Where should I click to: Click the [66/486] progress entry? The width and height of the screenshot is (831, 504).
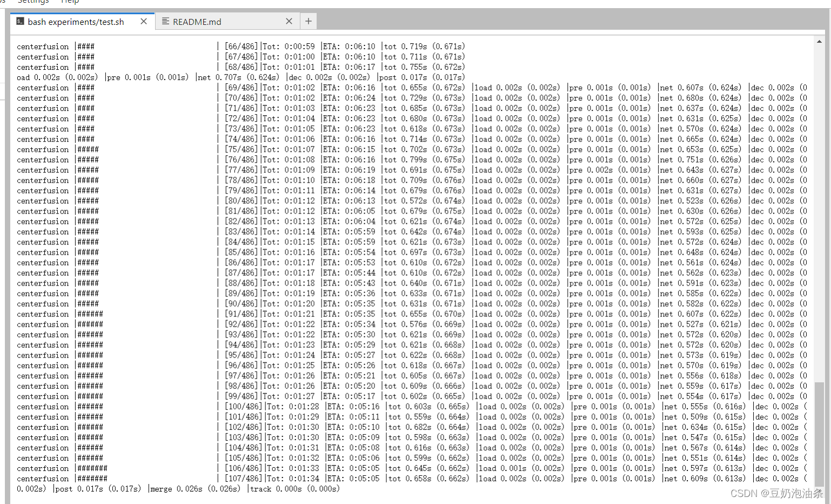coord(241,47)
